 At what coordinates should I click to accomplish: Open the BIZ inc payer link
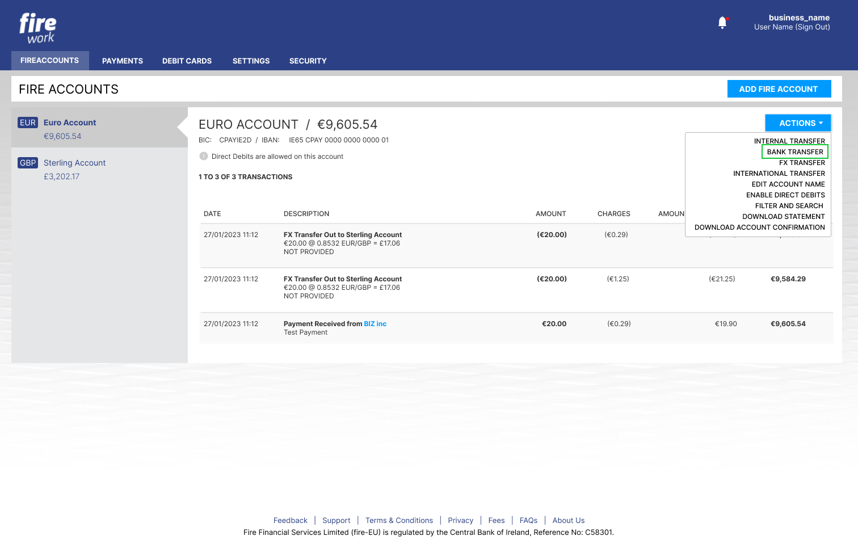[x=375, y=324]
